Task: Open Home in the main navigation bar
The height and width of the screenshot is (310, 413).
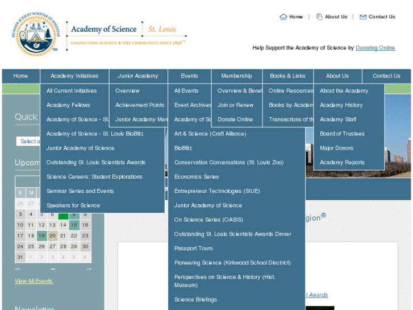Action: tap(20, 76)
